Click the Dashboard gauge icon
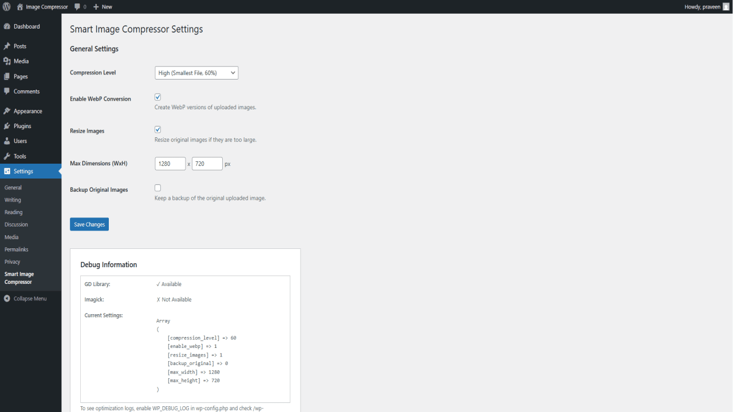The height and width of the screenshot is (412, 733). pos(7,26)
